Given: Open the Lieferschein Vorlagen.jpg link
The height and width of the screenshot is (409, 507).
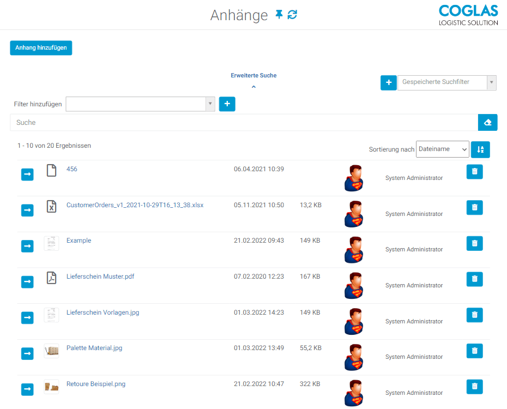Looking at the screenshot, I should click(x=102, y=312).
